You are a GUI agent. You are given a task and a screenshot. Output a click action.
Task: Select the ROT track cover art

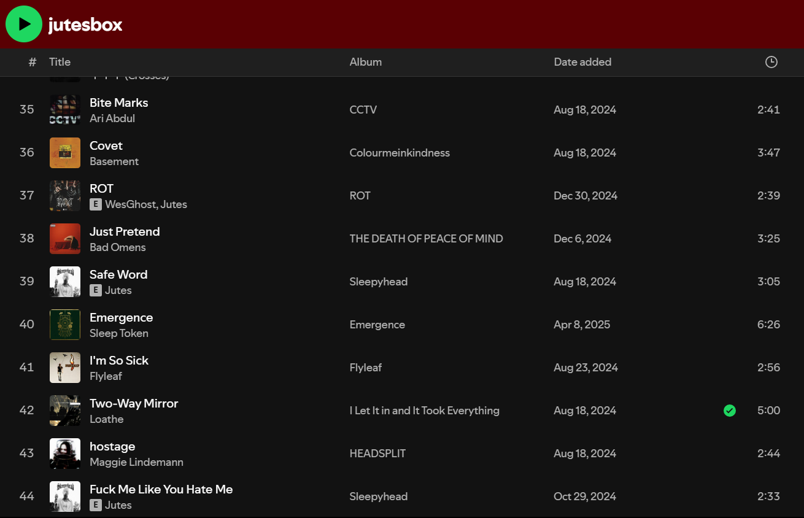pyautogui.click(x=65, y=196)
